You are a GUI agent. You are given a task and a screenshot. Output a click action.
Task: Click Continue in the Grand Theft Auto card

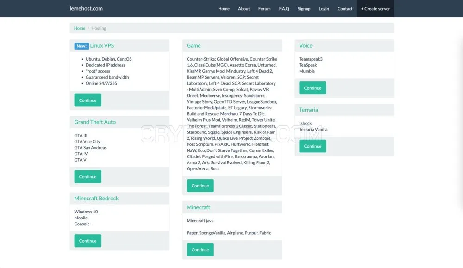(88, 176)
